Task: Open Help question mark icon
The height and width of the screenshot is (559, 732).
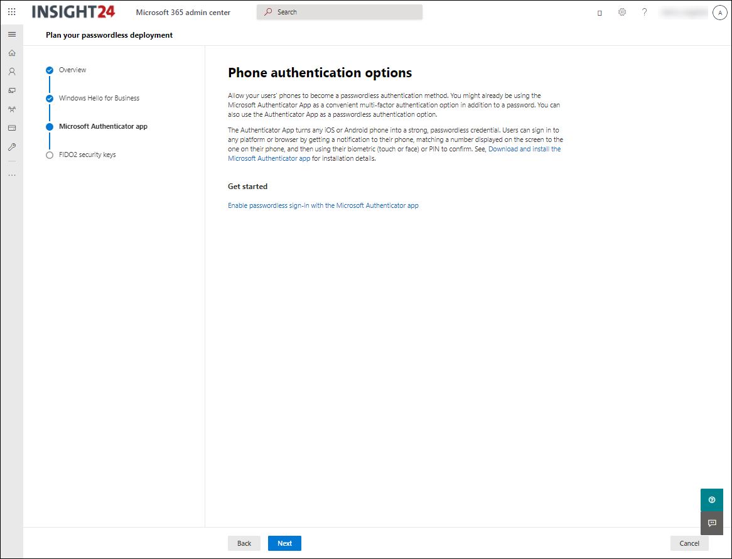Action: pyautogui.click(x=644, y=12)
